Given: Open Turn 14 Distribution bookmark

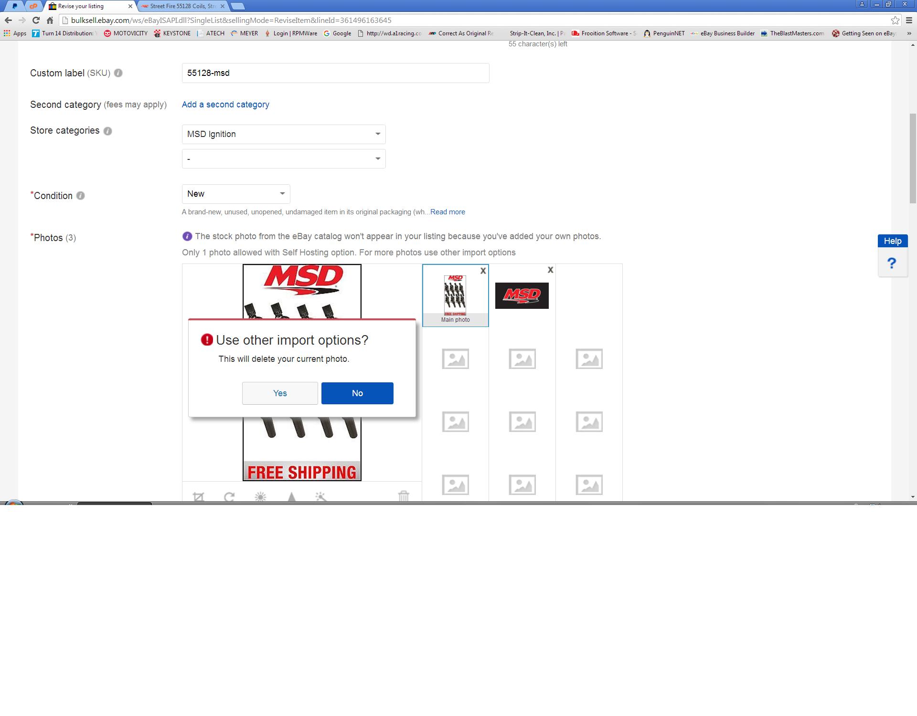Looking at the screenshot, I should coord(64,33).
